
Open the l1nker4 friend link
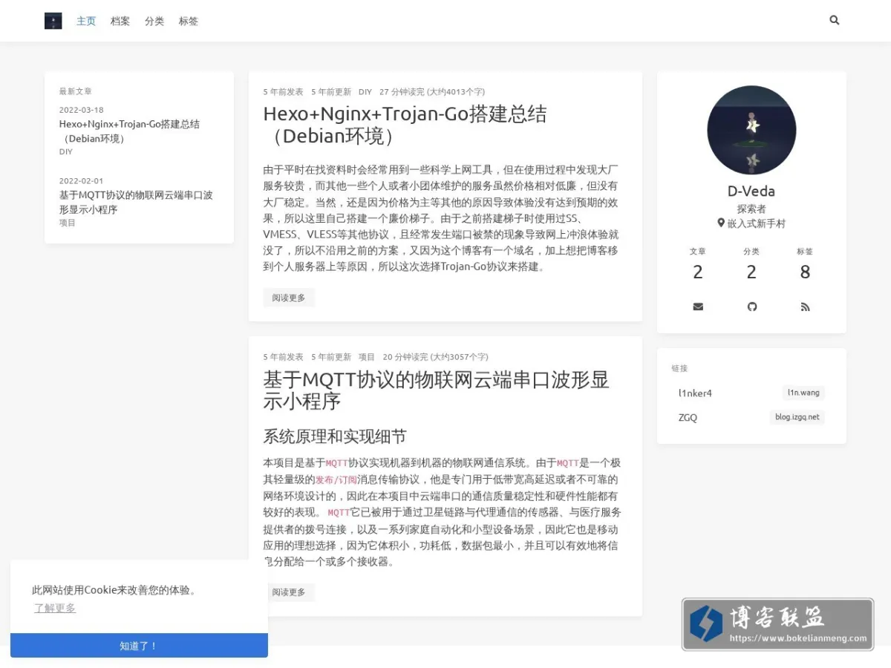[x=695, y=393]
